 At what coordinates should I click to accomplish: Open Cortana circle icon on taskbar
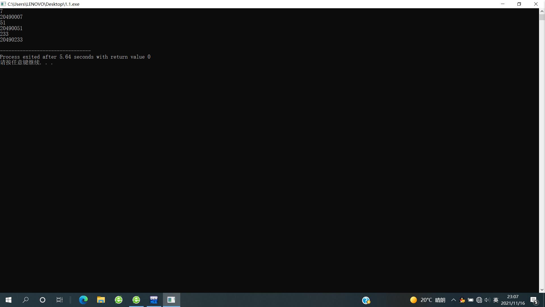(43, 300)
